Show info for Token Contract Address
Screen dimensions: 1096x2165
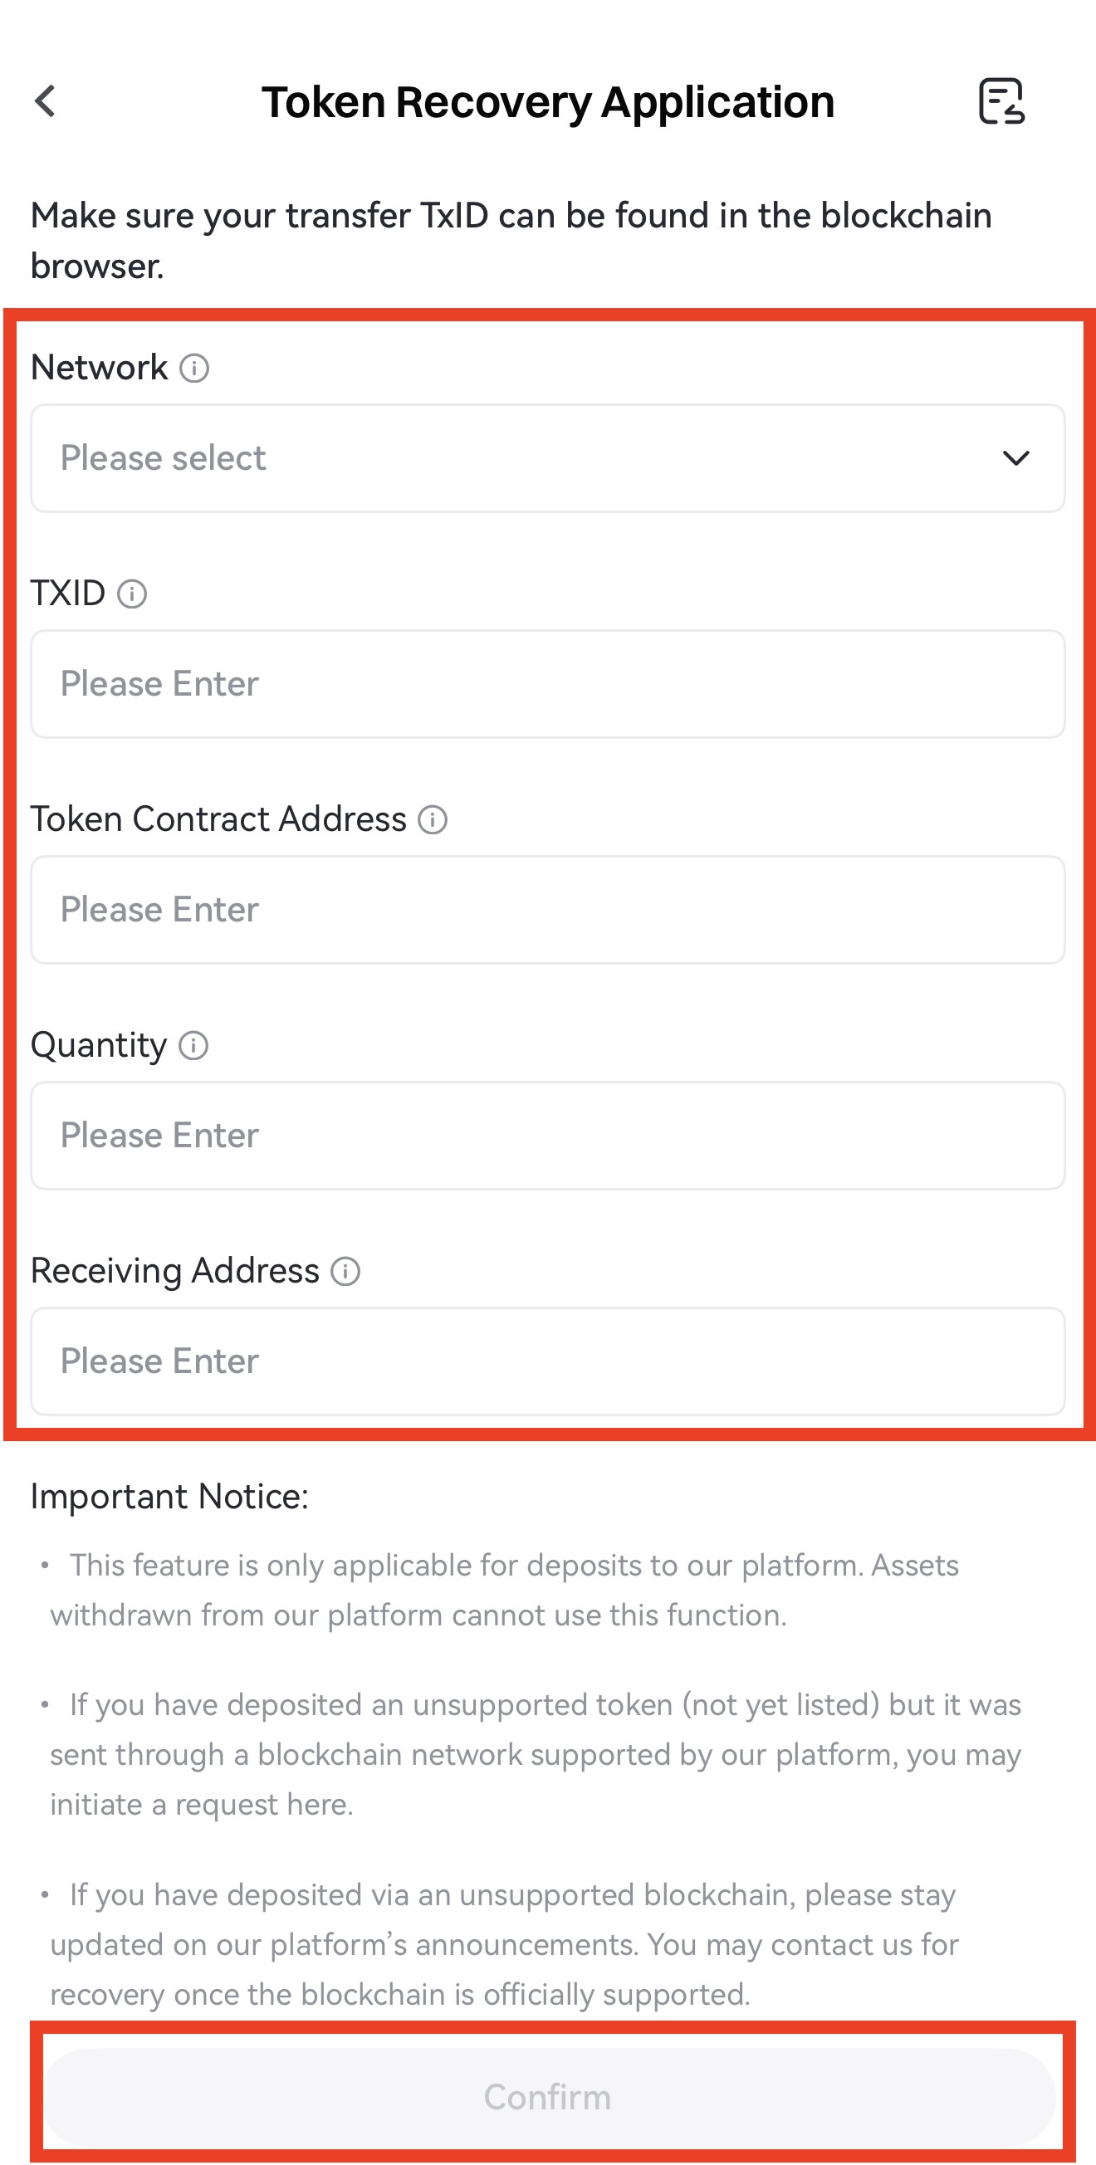click(x=433, y=819)
